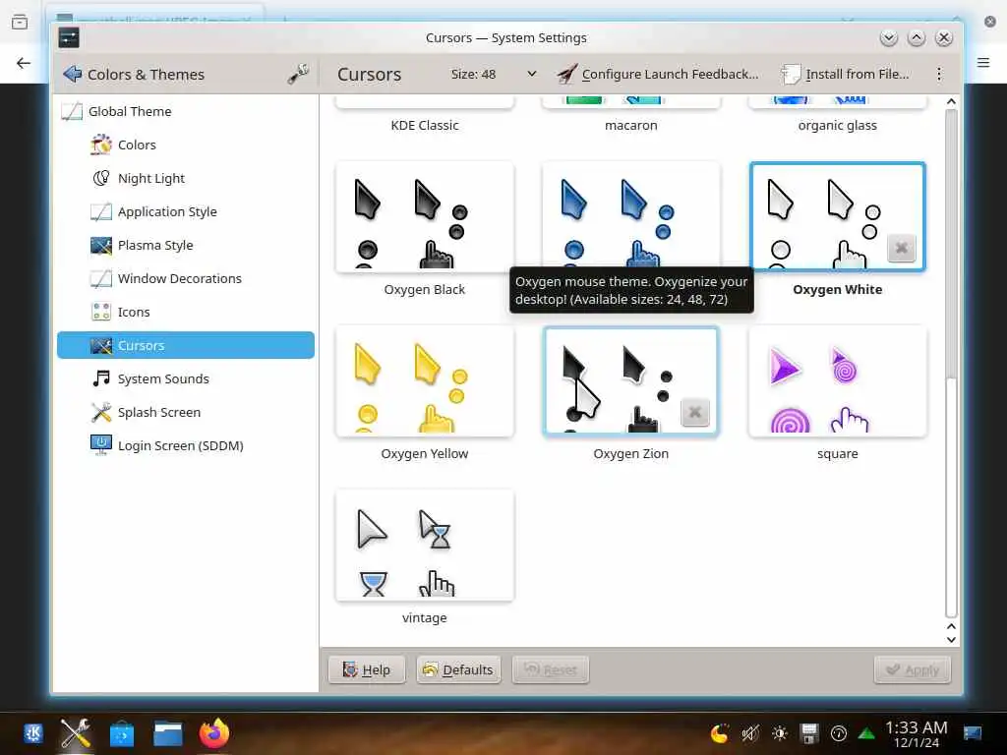Screen dimensions: 1007x755
Task: Click updates notifier tray icon
Action: (839, 733)
